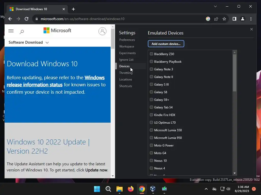Click webpage scrollbar down arrow
This screenshot has width=261, height=195.
pyautogui.click(x=113, y=176)
